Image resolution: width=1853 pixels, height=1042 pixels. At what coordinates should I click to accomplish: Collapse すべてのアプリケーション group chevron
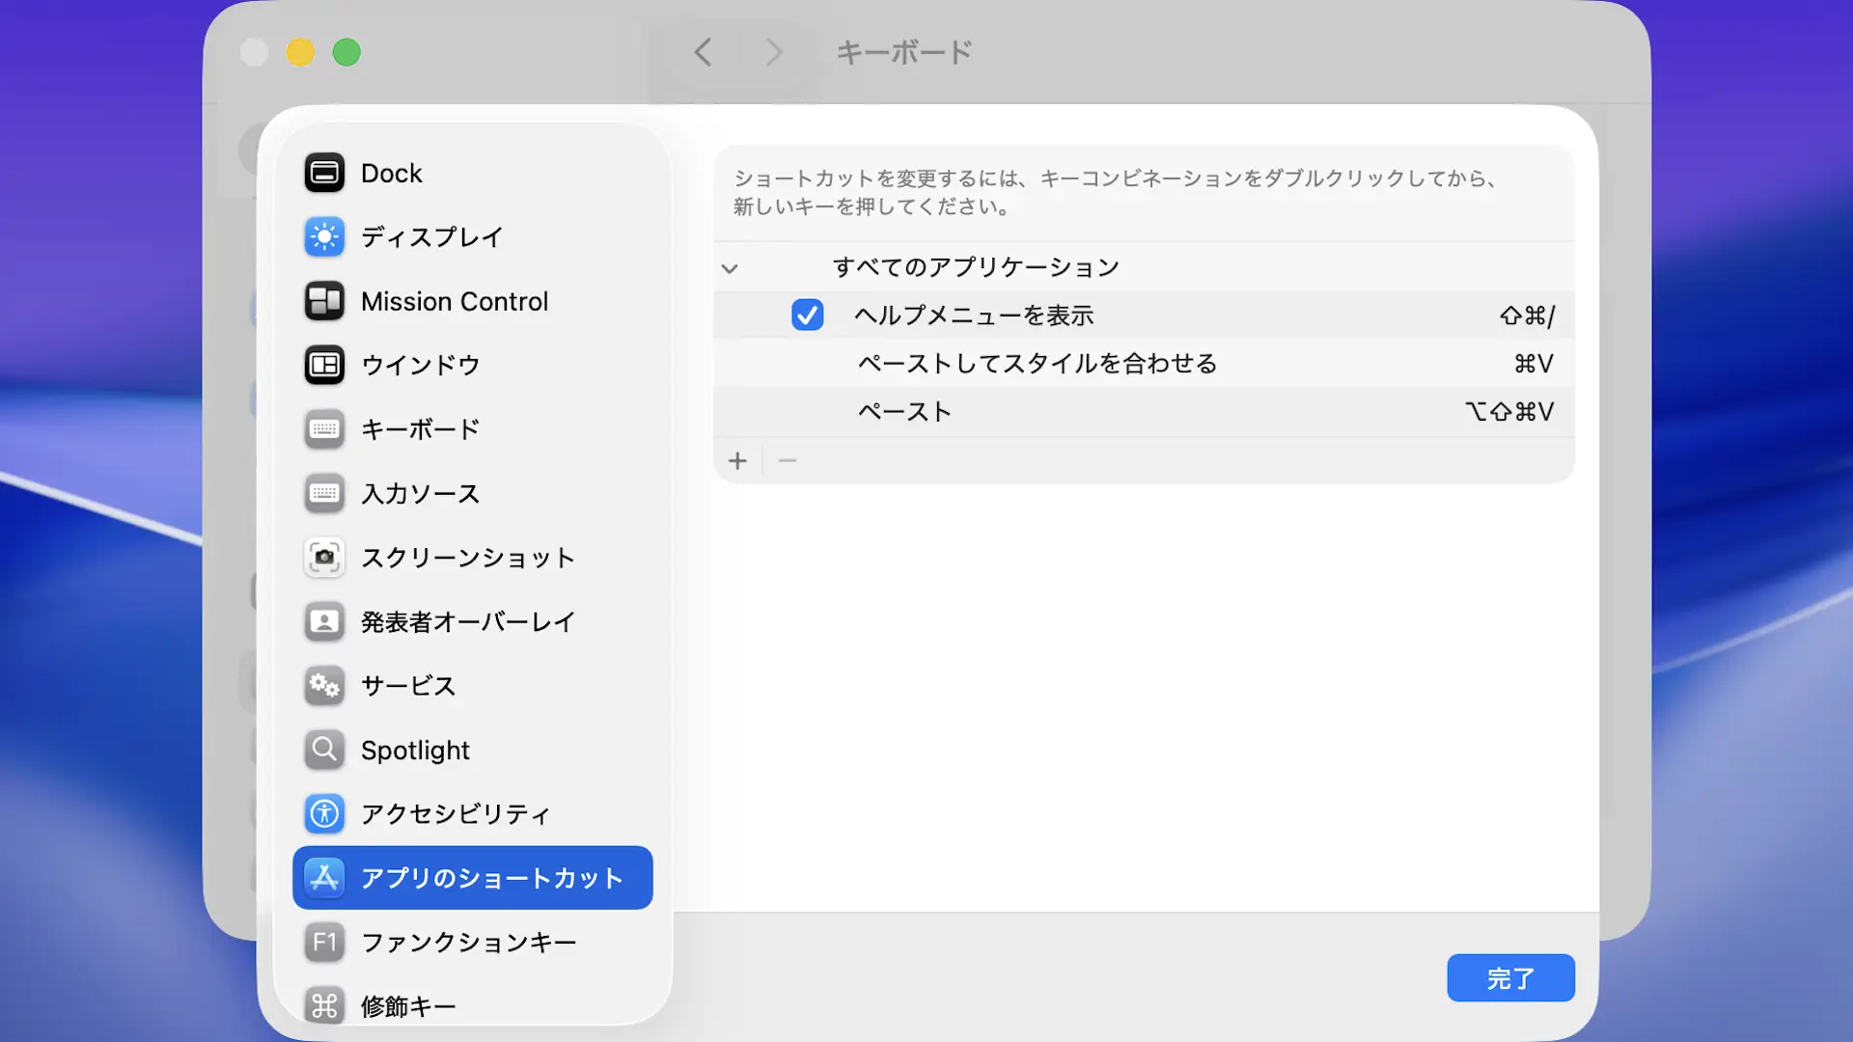coord(730,268)
